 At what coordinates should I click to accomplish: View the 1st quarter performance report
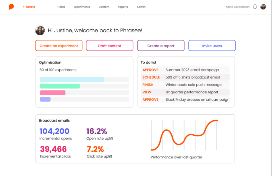(x=147, y=92)
